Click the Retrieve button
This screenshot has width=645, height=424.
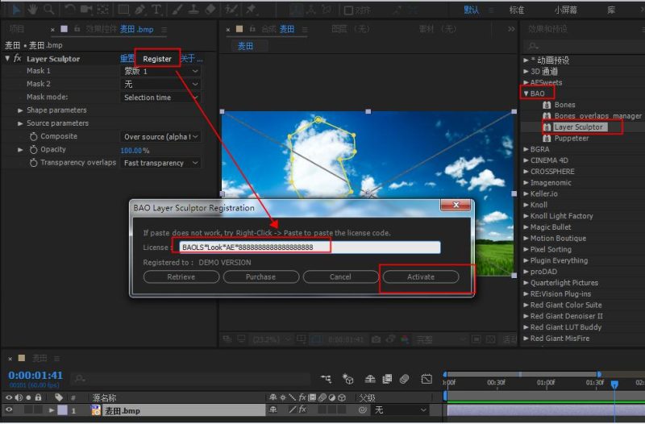pyautogui.click(x=181, y=276)
